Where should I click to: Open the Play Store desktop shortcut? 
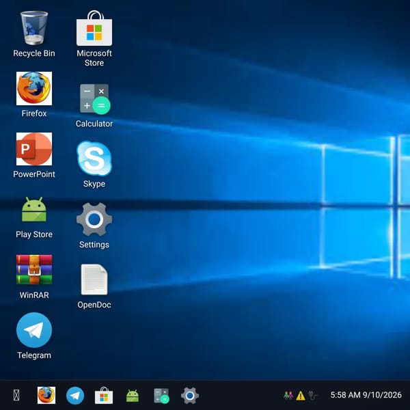pos(34,209)
